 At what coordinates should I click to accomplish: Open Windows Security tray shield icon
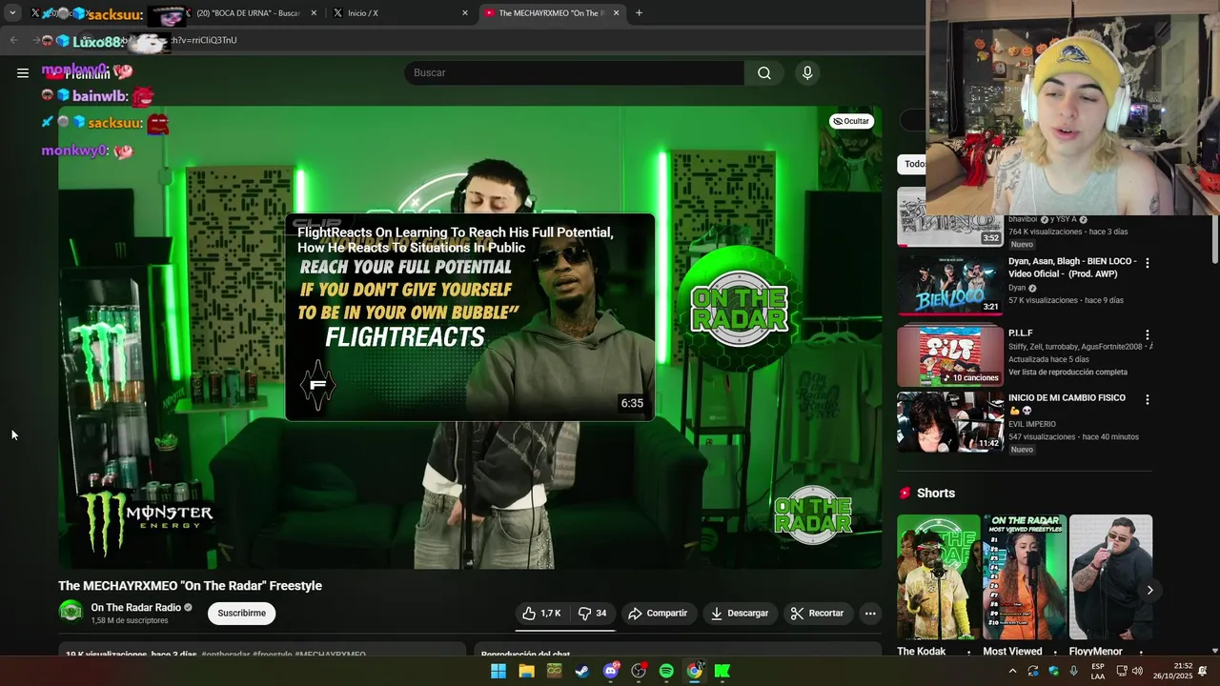(1053, 671)
